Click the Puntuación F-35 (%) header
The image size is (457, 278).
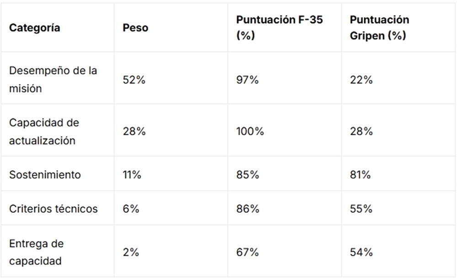tap(279, 28)
